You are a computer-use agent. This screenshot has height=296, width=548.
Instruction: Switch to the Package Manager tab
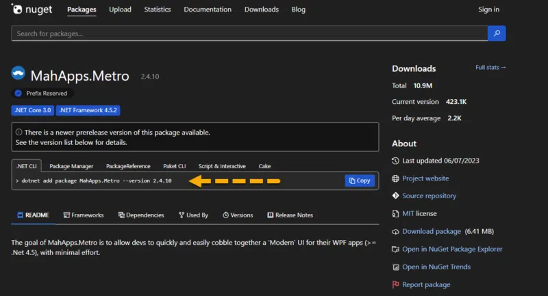point(71,166)
